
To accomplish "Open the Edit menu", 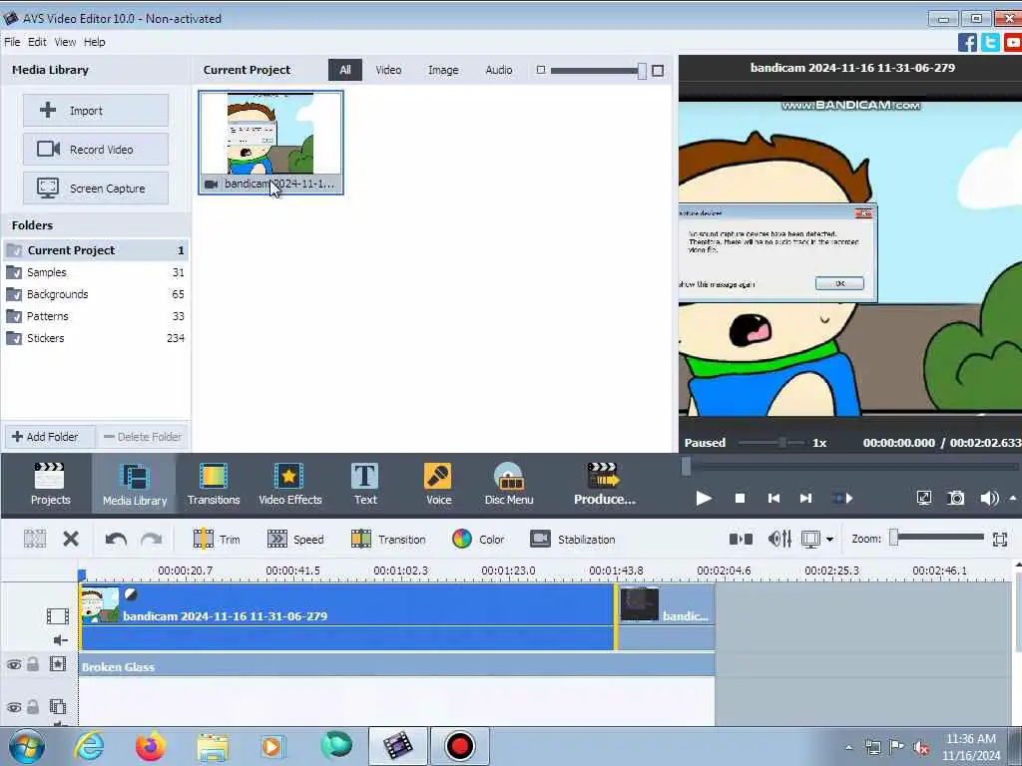I will (x=37, y=42).
